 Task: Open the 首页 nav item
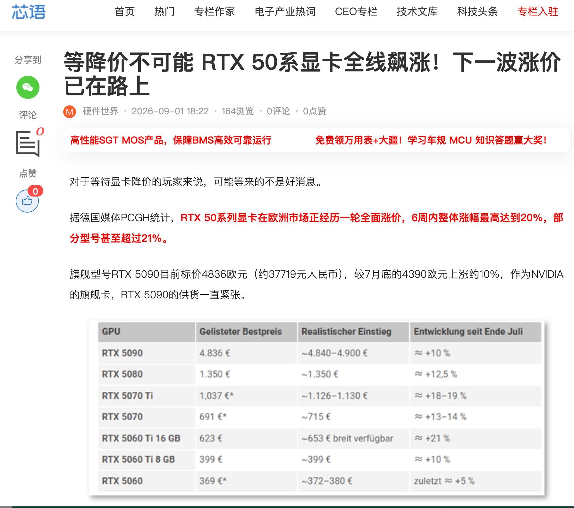click(x=124, y=12)
